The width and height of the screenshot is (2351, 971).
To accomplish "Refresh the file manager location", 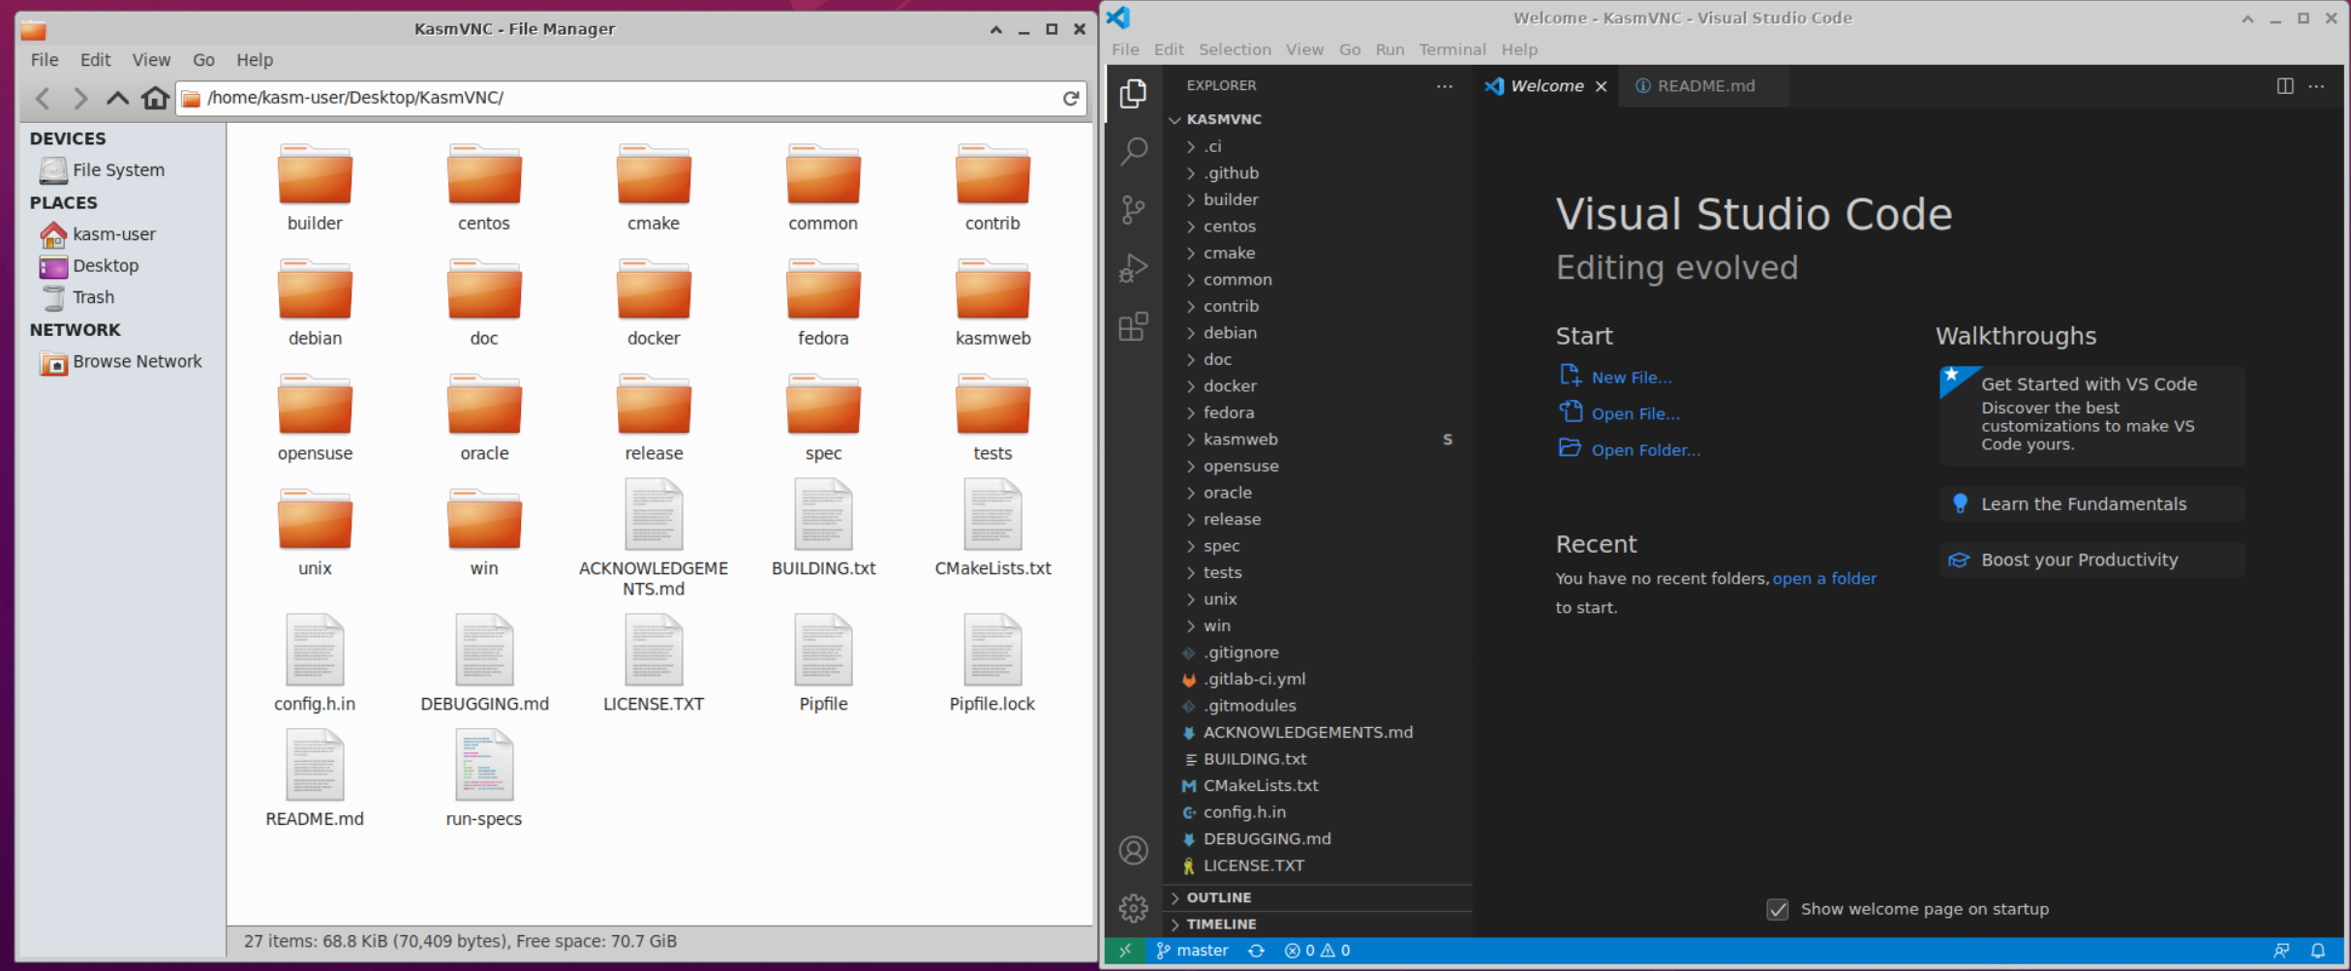I will (x=1070, y=98).
